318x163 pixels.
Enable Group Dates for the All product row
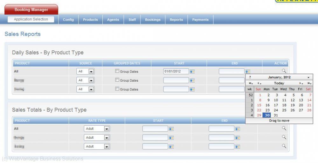pos(117,71)
